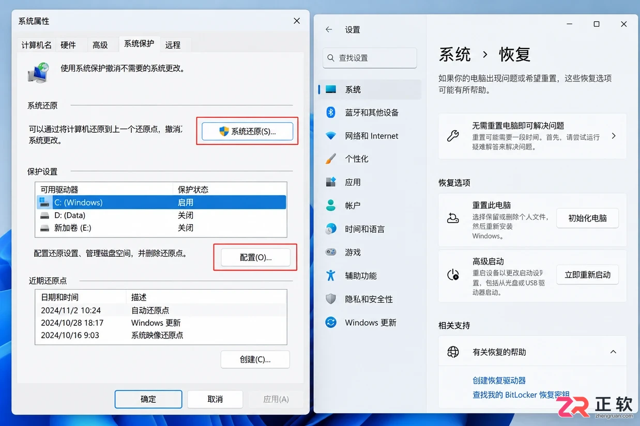Viewport: 640px width, 426px height.
Task: Click the wrench icon on troubleshoot card
Action: point(453,136)
